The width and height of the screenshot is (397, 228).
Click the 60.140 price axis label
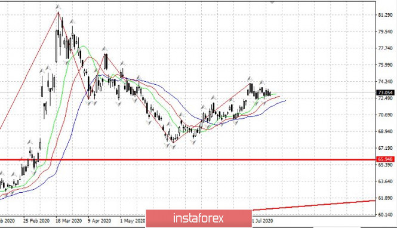(x=385, y=215)
